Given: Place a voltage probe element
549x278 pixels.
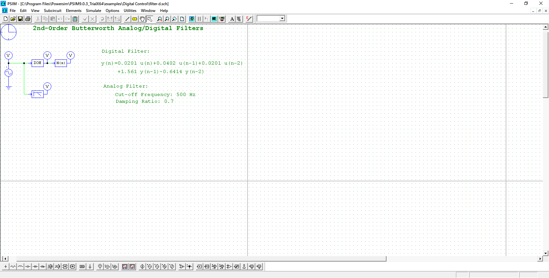Looking at the screenshot, I should point(100,266).
